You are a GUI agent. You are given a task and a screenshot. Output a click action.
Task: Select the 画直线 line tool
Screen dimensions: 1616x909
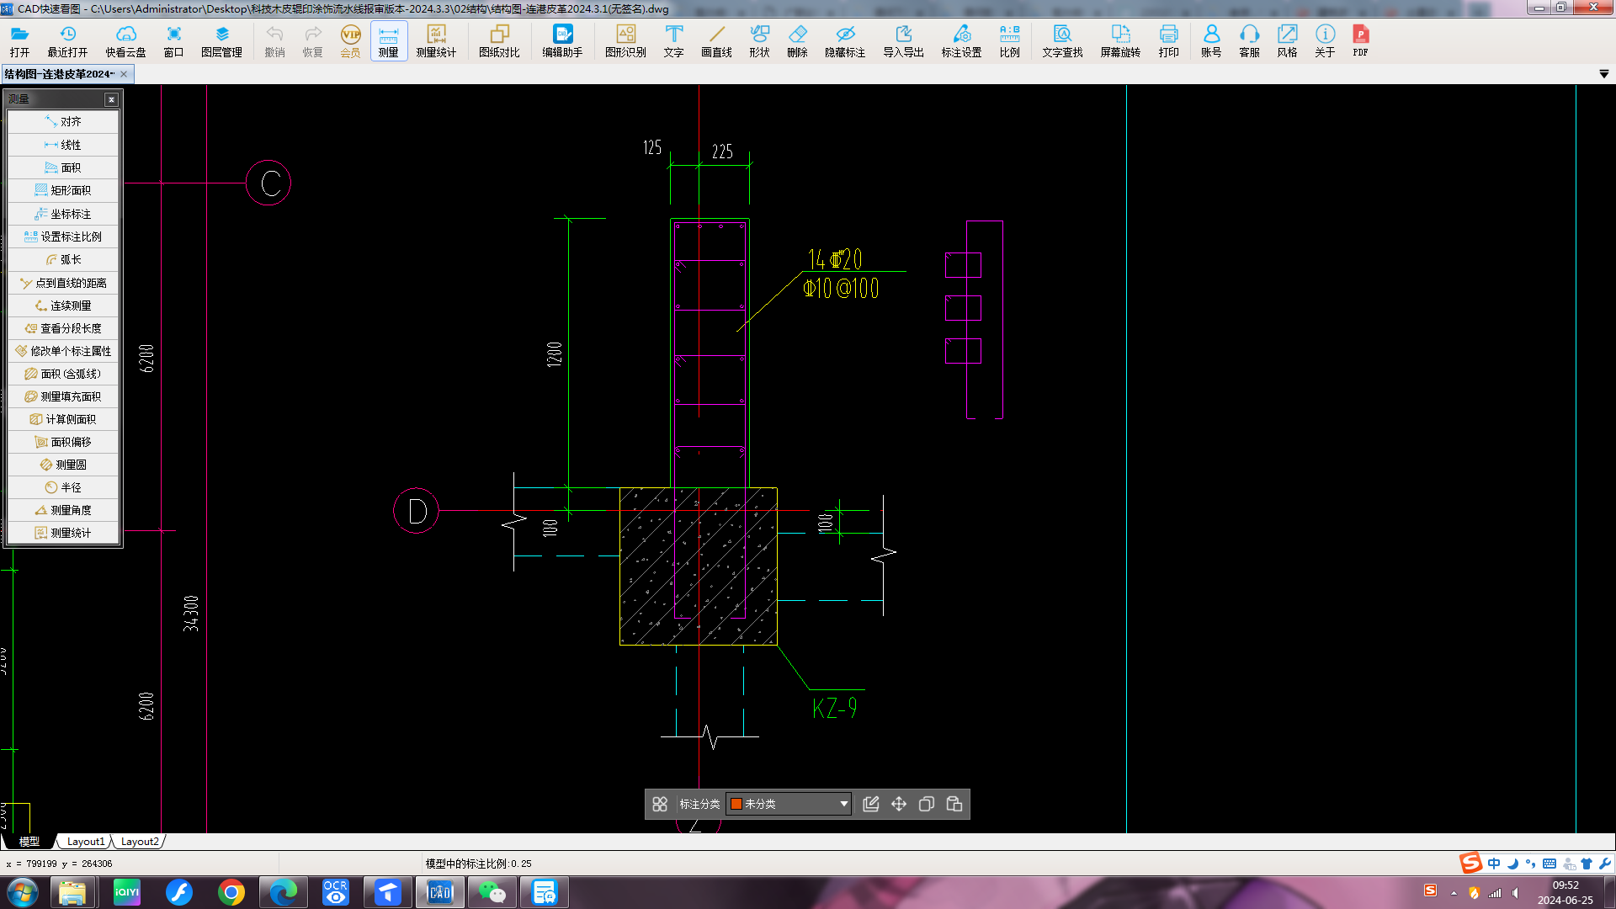pyautogui.click(x=716, y=40)
